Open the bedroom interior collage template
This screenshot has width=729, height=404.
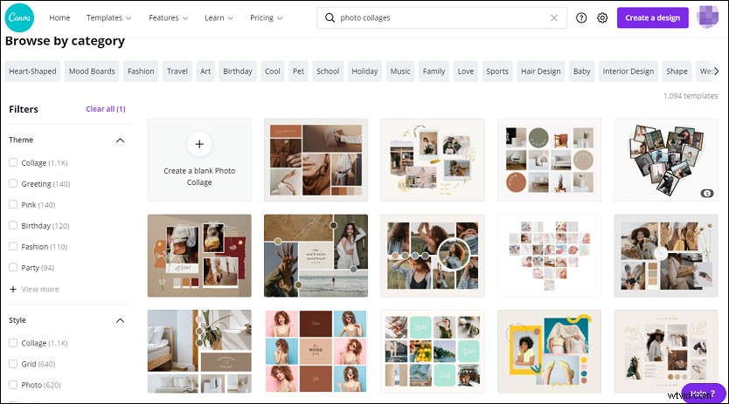[199, 351]
